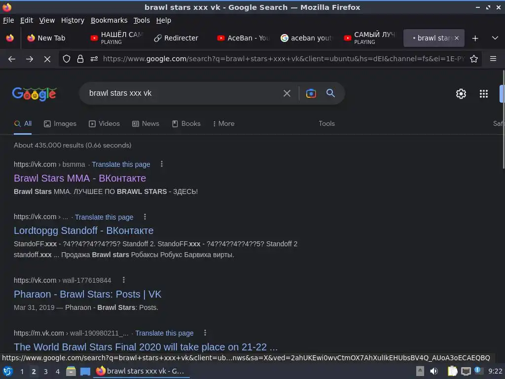Open the File menu

(x=8, y=20)
